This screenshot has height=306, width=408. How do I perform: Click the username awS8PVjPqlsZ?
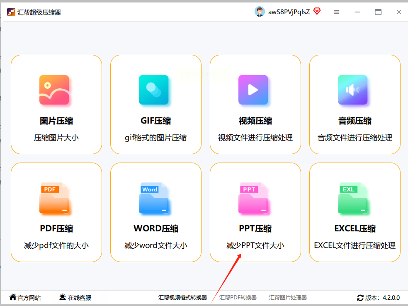[289, 12]
